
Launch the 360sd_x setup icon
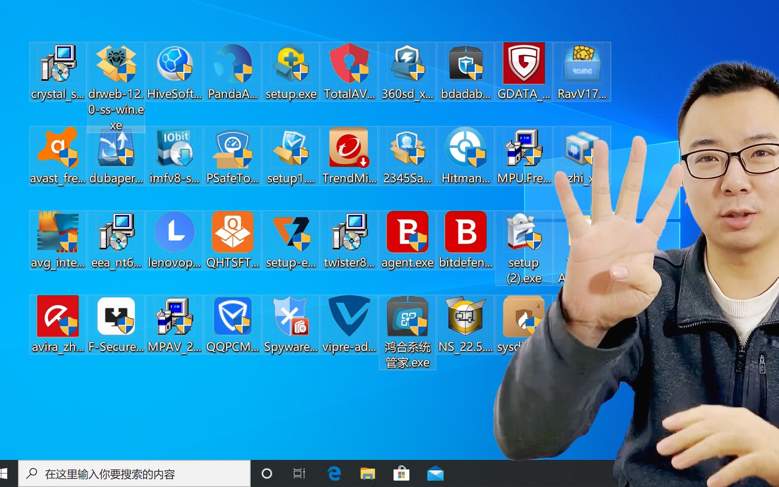407,63
